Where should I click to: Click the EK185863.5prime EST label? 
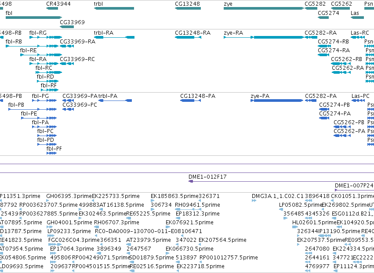click(x=174, y=196)
